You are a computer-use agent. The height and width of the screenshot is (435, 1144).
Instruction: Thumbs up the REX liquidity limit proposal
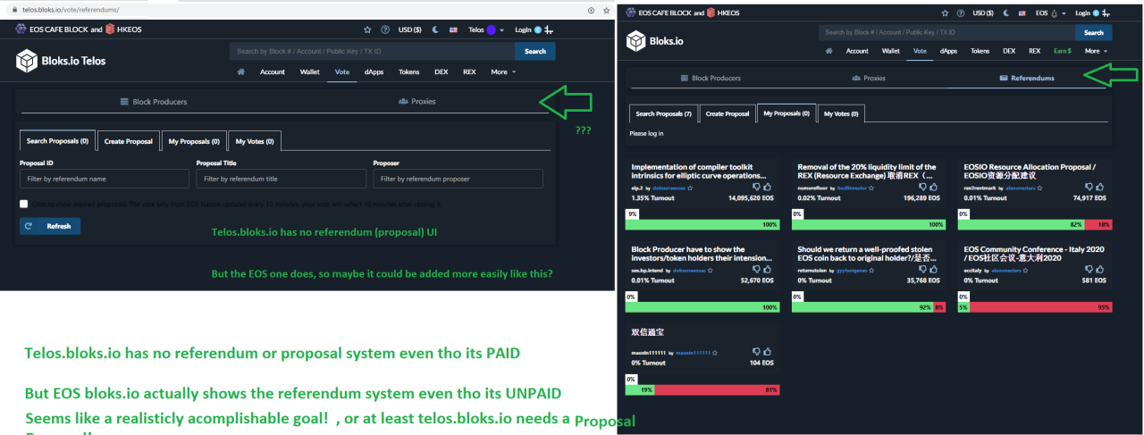click(934, 188)
